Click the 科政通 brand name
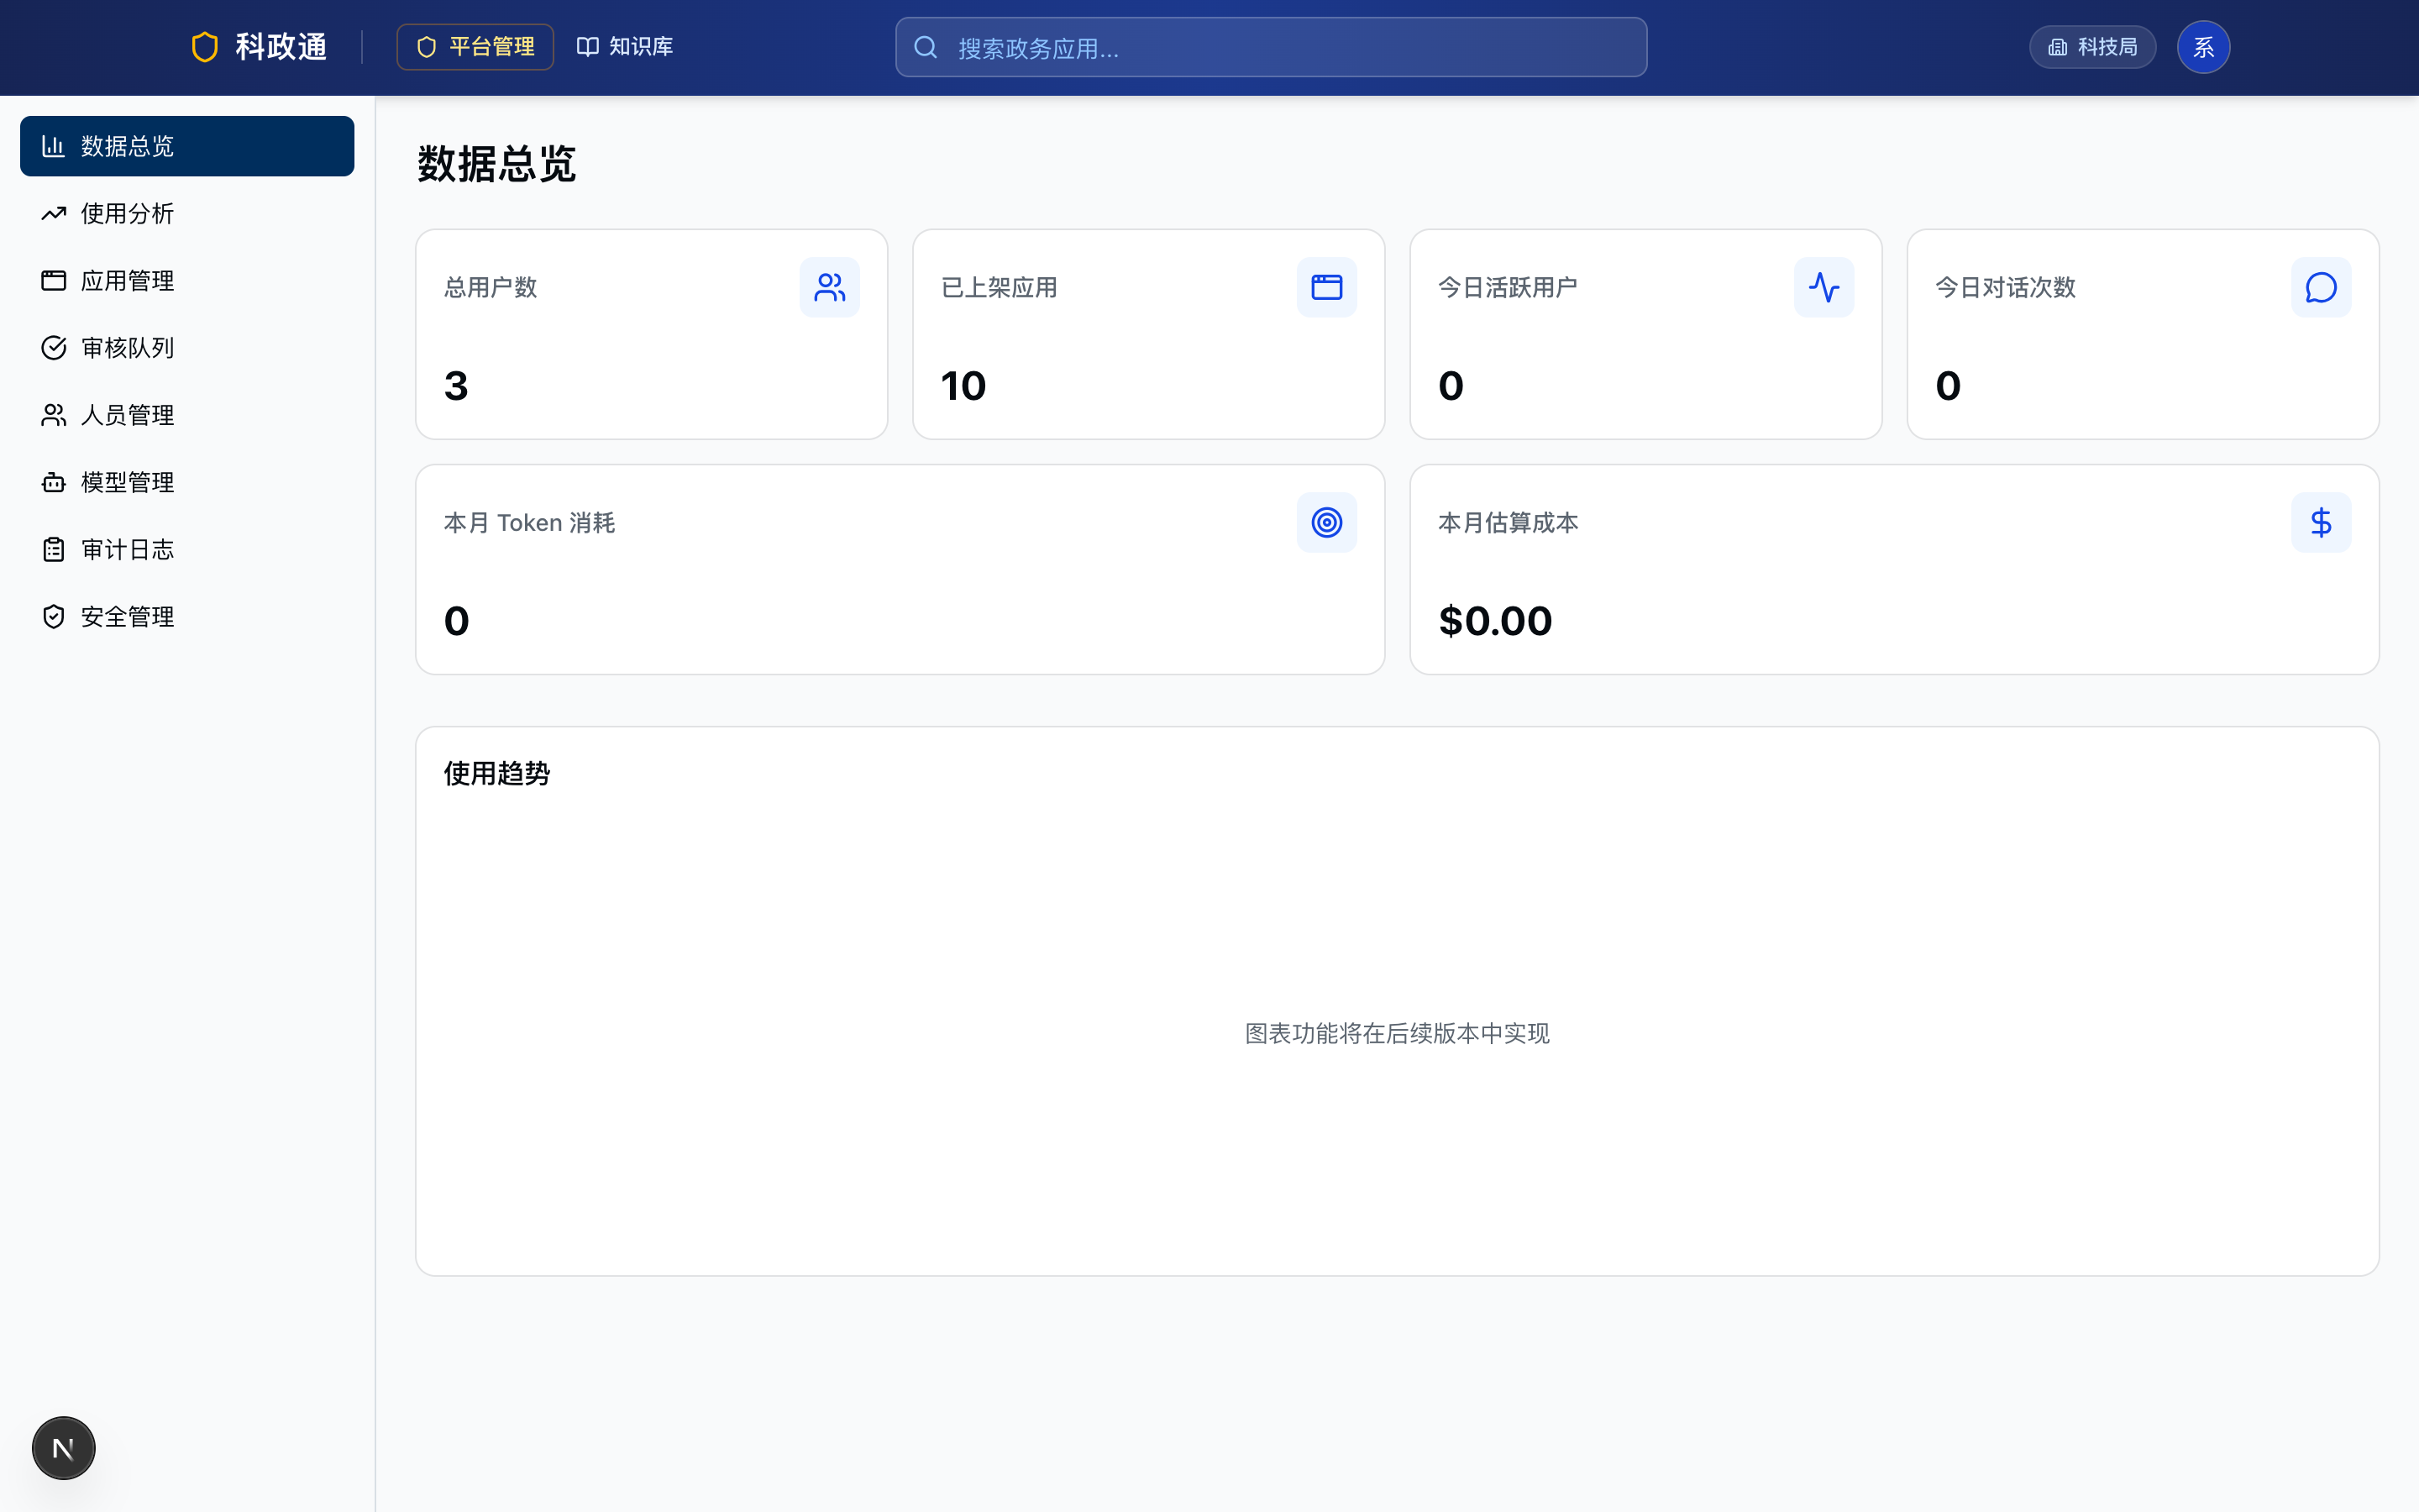2419x1512 pixels. coord(281,47)
